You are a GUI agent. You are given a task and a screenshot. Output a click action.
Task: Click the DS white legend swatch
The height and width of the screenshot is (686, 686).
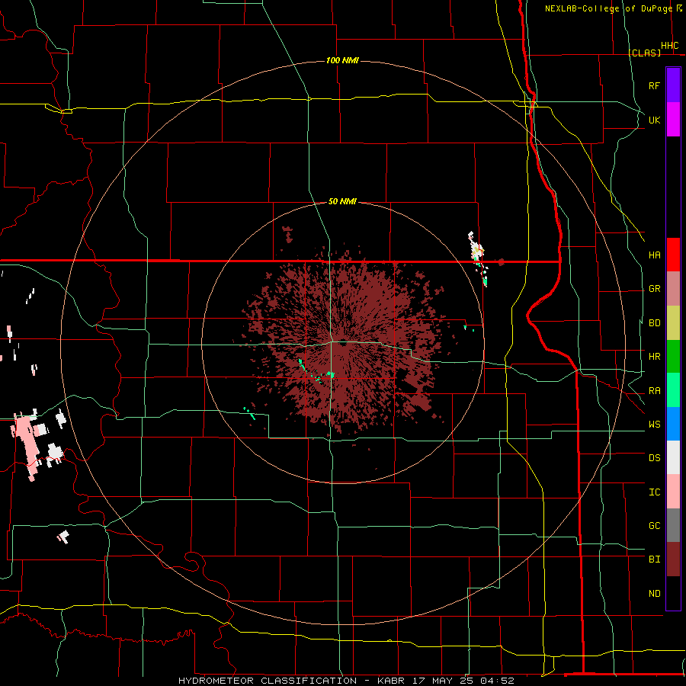click(x=673, y=457)
